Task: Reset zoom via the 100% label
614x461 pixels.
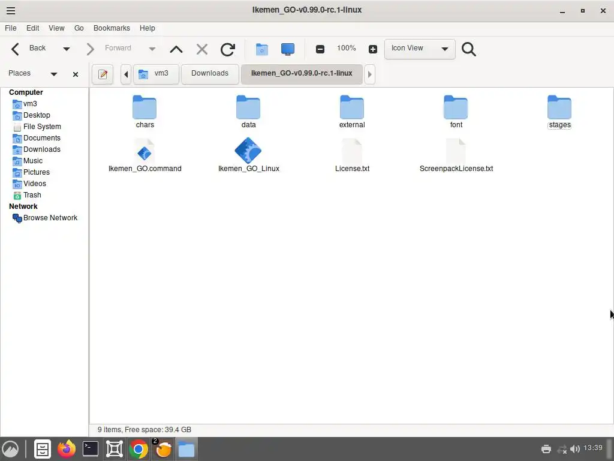Action: pyautogui.click(x=346, y=48)
